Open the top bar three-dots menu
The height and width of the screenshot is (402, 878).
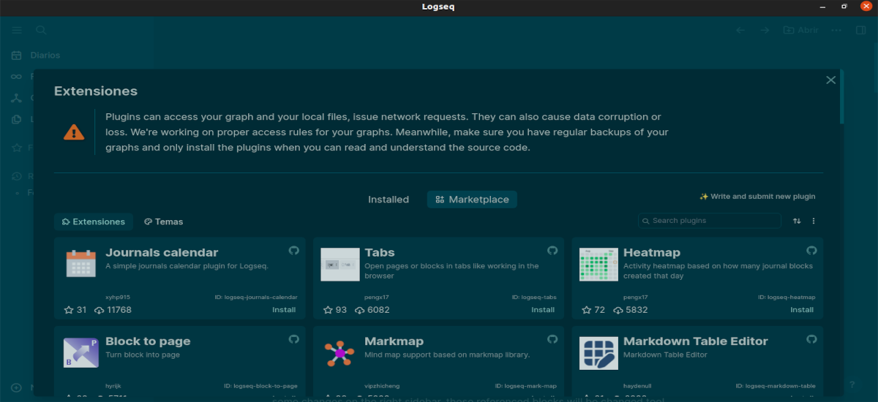[x=838, y=30]
